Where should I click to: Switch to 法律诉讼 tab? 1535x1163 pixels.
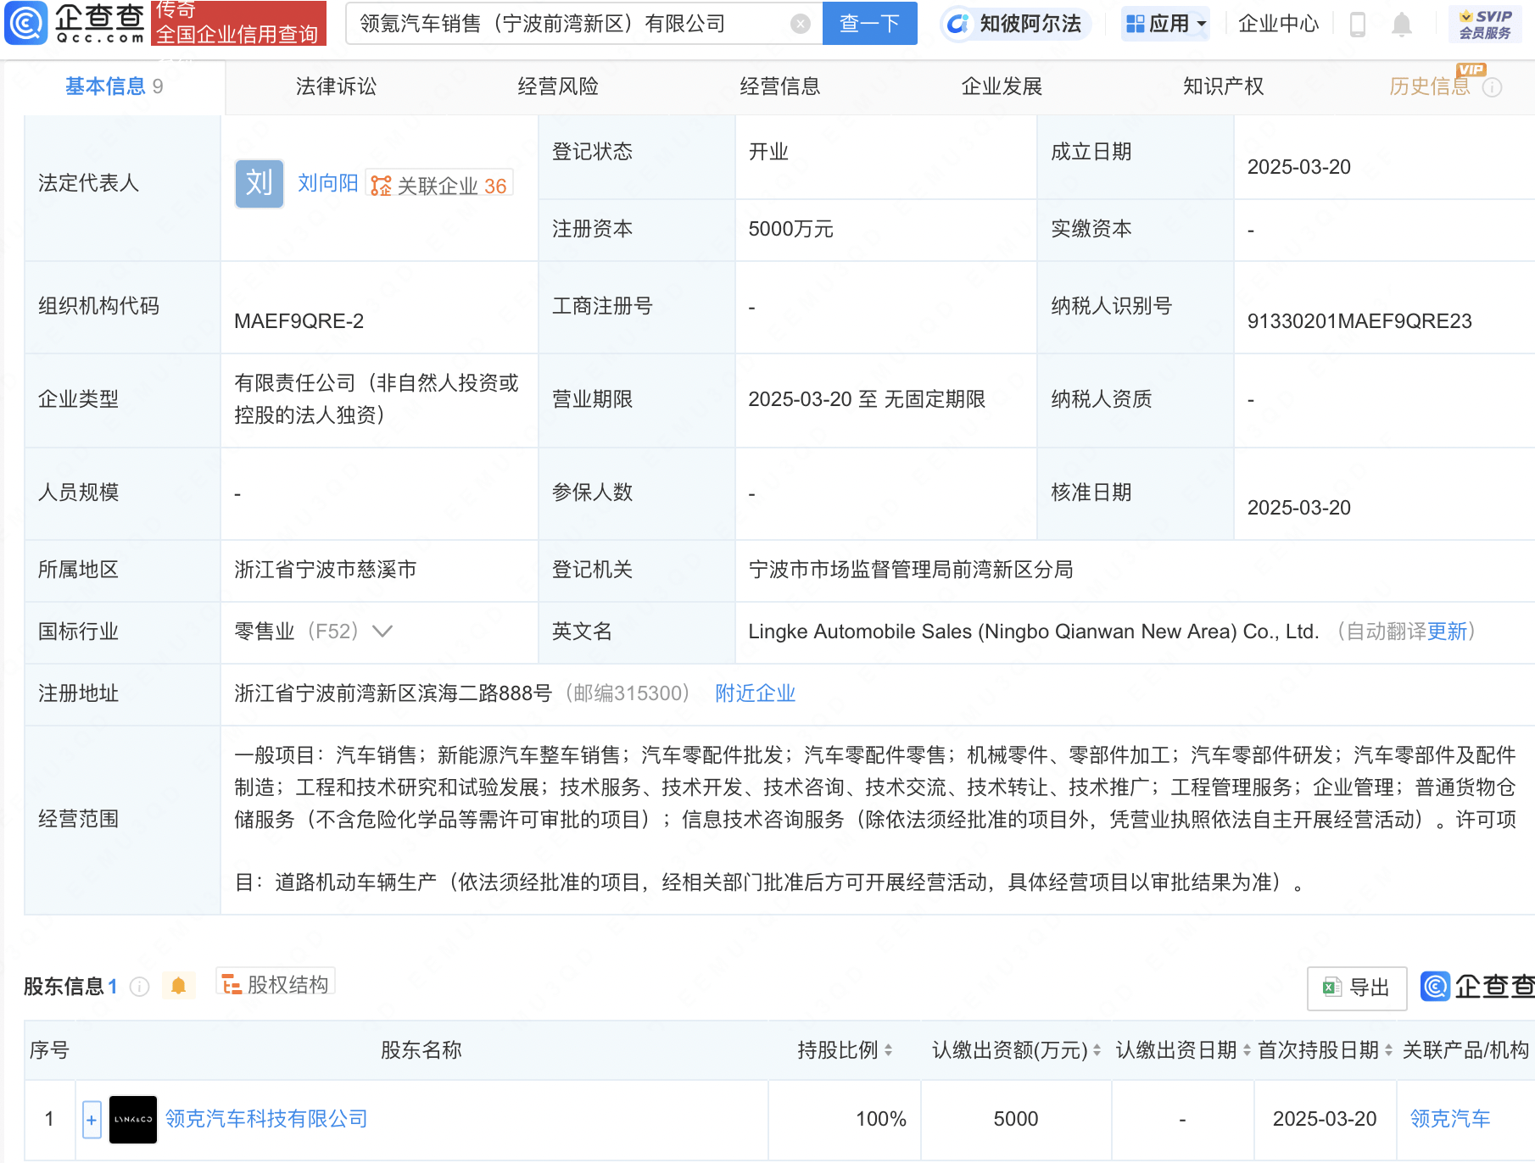click(336, 86)
